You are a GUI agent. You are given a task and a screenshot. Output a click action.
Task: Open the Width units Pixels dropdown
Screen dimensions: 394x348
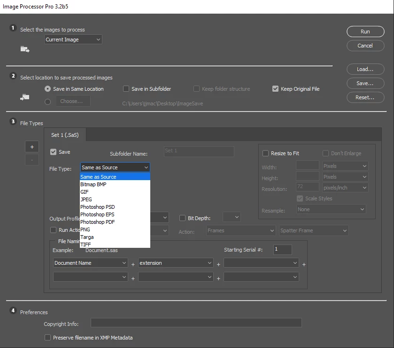pos(345,166)
